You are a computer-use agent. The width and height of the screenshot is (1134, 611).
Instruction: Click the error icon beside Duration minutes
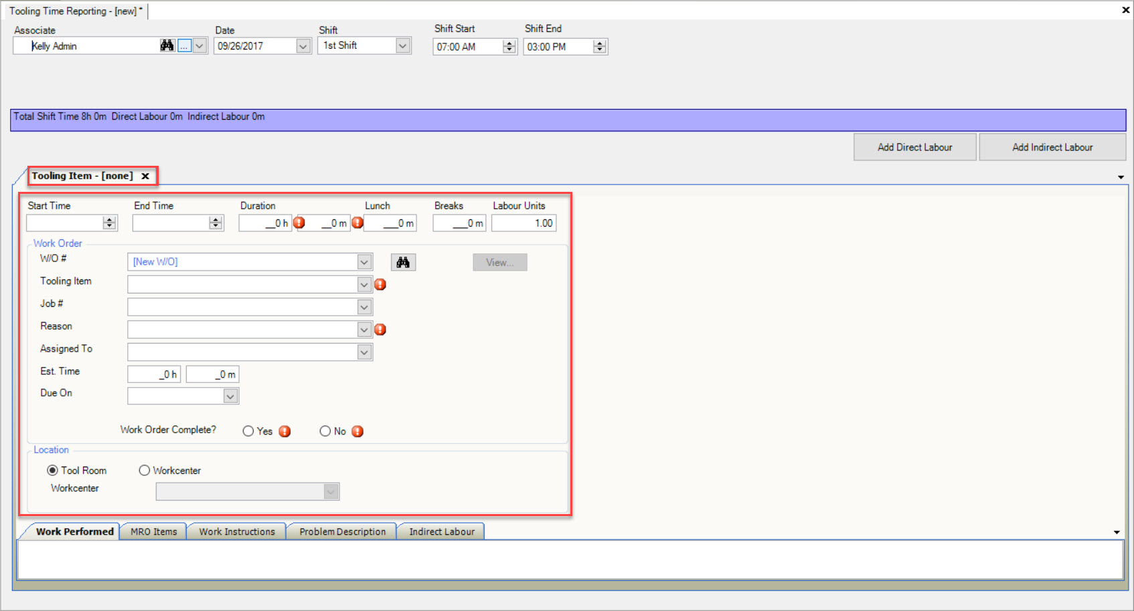pyautogui.click(x=357, y=223)
